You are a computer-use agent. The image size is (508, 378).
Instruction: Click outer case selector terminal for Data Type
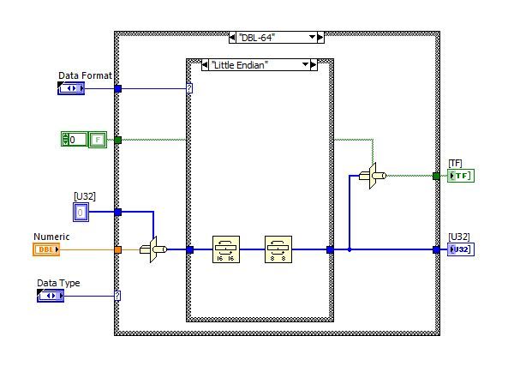click(x=117, y=296)
